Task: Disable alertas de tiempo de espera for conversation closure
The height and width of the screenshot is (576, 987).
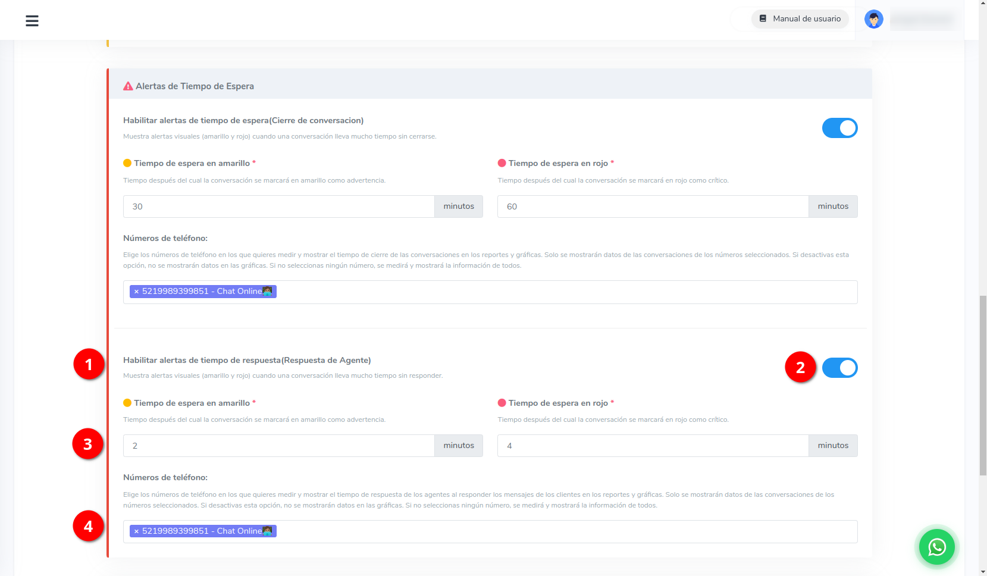Action: point(839,127)
